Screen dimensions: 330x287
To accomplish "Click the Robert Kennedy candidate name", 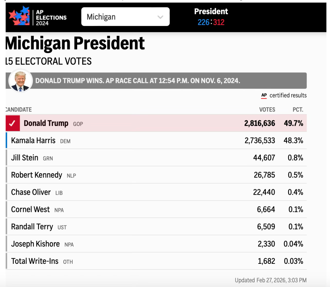I will point(36,175).
